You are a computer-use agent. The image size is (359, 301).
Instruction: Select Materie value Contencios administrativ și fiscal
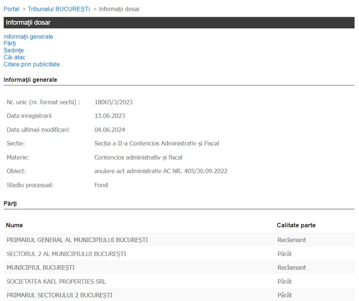point(138,158)
